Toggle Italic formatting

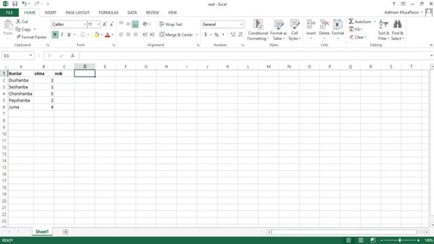click(62, 35)
